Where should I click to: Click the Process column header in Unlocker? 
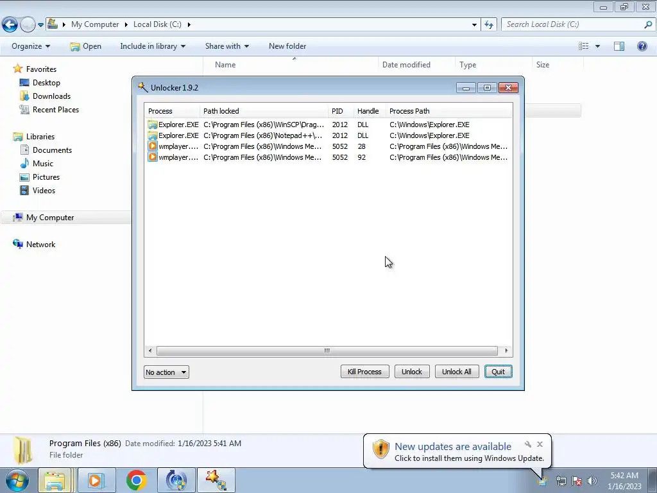click(x=172, y=111)
